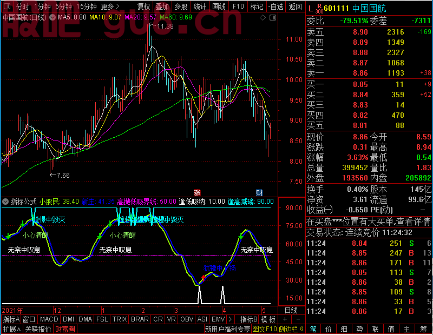Expand the 指标公式 indicator dropdown arrow
The height and width of the screenshot is (335, 433).
[5, 202]
